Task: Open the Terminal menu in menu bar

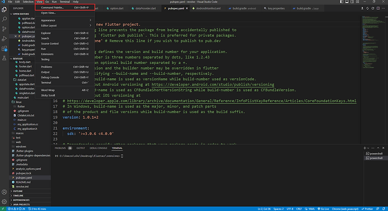Action: (65, 2)
